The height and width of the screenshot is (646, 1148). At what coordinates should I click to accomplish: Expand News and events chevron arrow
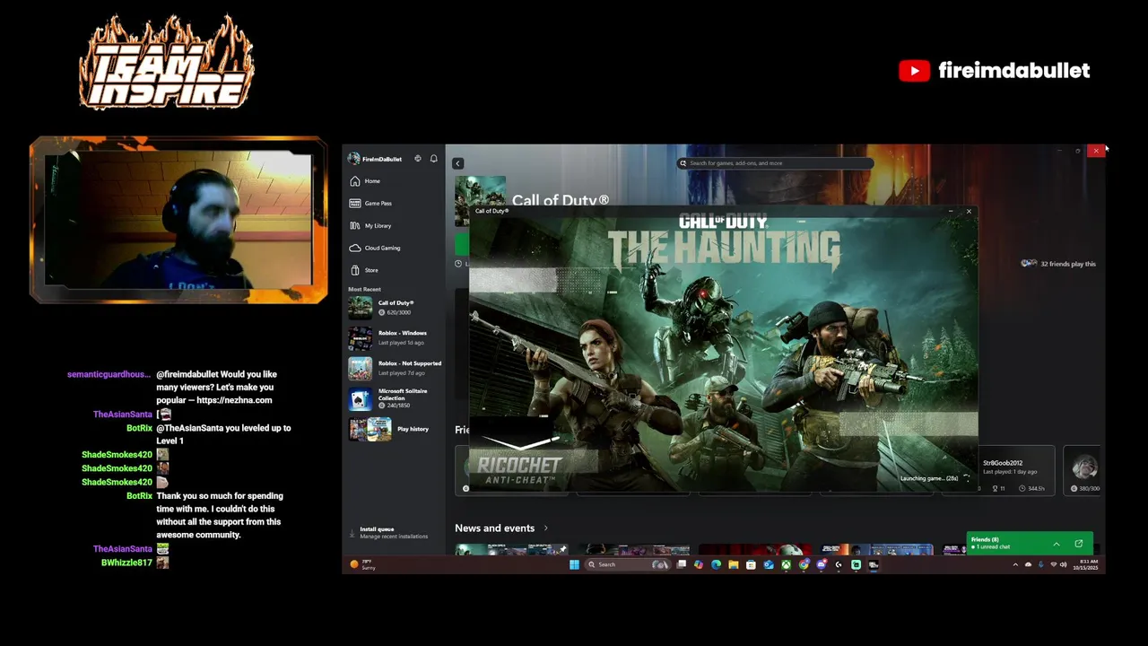(x=545, y=528)
